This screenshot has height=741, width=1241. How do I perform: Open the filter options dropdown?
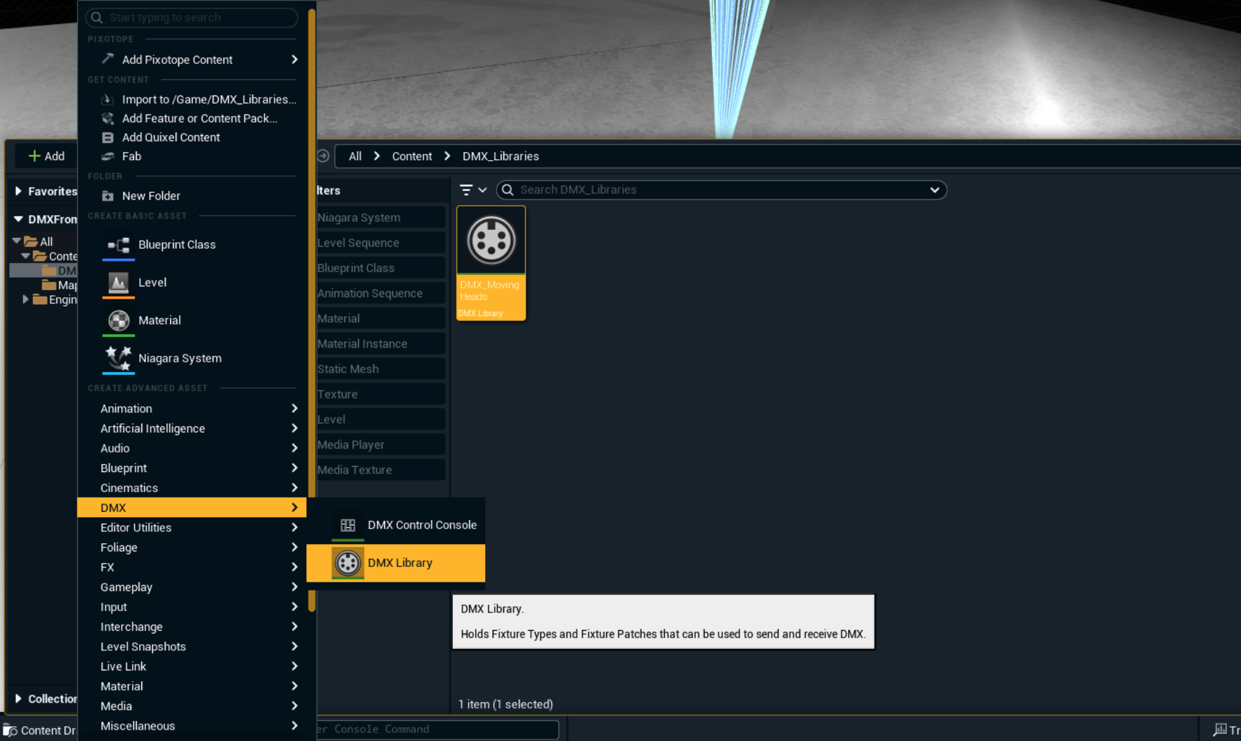point(473,190)
